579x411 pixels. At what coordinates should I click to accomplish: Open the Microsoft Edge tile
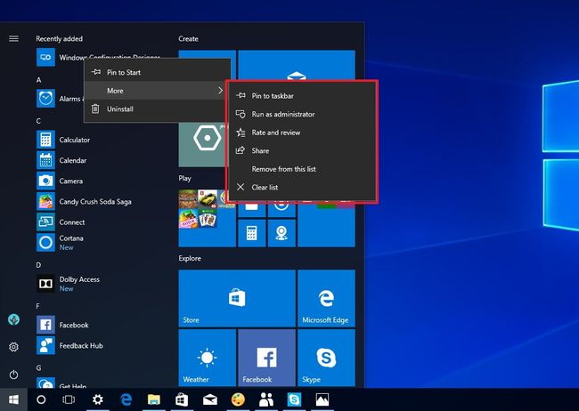click(326, 298)
